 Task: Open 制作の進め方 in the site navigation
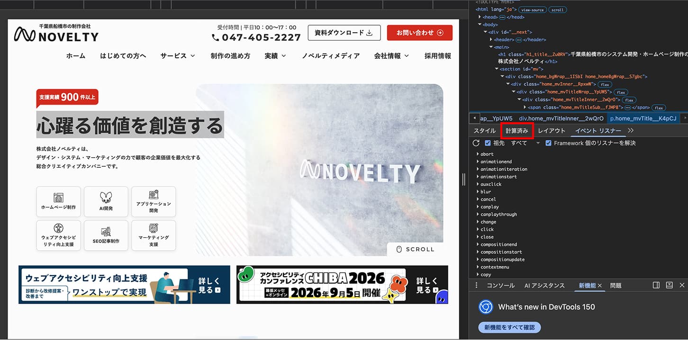(230, 56)
